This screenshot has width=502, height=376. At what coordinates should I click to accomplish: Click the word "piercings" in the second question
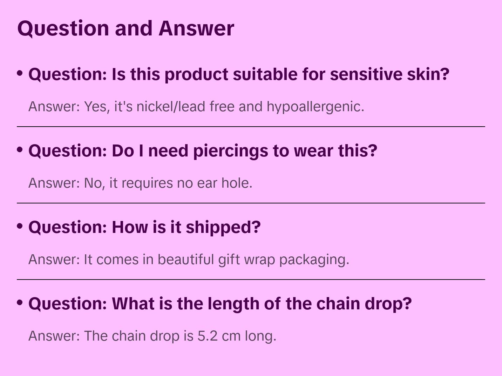tap(230, 151)
